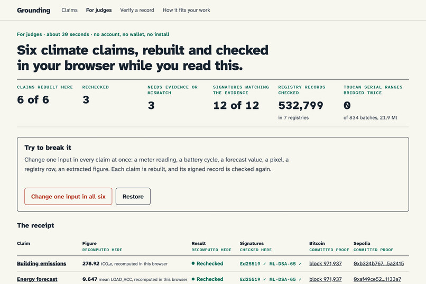Click Change one input in all six

(x=68, y=196)
